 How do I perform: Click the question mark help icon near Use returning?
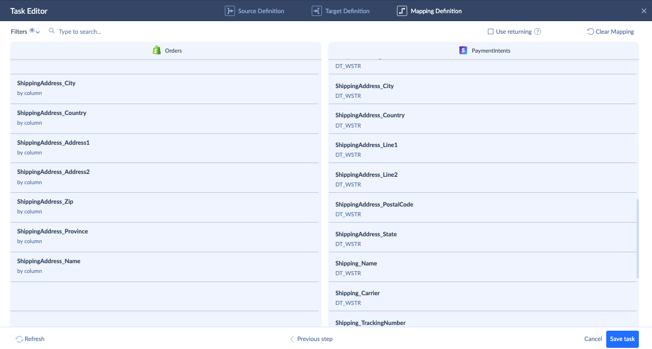[536, 31]
